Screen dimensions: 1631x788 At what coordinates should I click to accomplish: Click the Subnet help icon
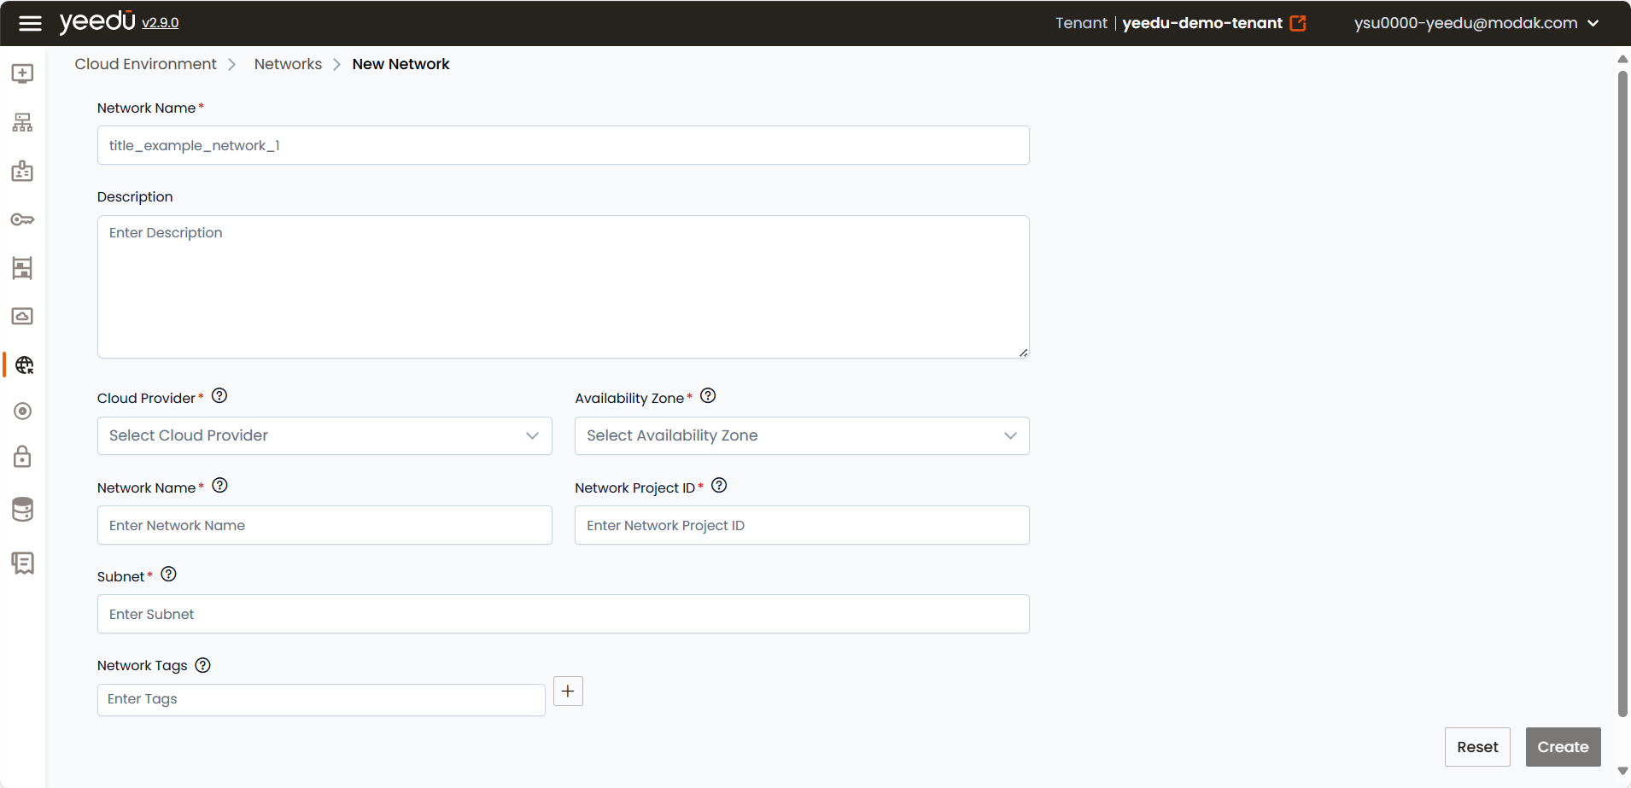pos(169,574)
